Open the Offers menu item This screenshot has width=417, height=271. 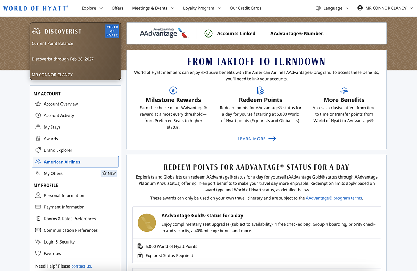point(117,8)
